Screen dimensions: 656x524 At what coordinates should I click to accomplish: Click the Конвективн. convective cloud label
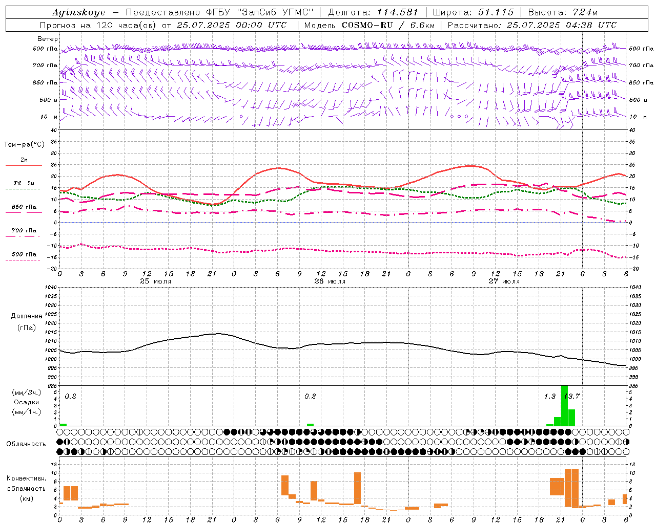[x=26, y=478]
